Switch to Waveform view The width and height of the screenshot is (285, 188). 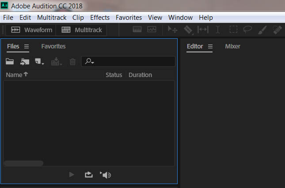tap(32, 30)
